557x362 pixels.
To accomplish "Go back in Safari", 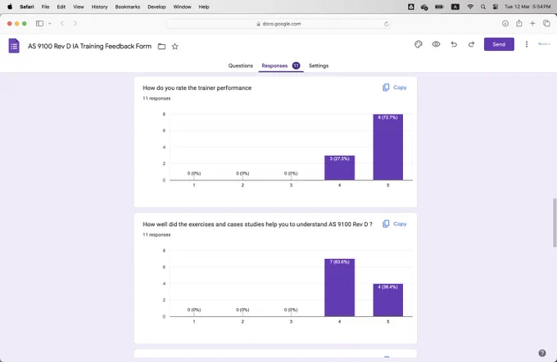I will (x=62, y=24).
